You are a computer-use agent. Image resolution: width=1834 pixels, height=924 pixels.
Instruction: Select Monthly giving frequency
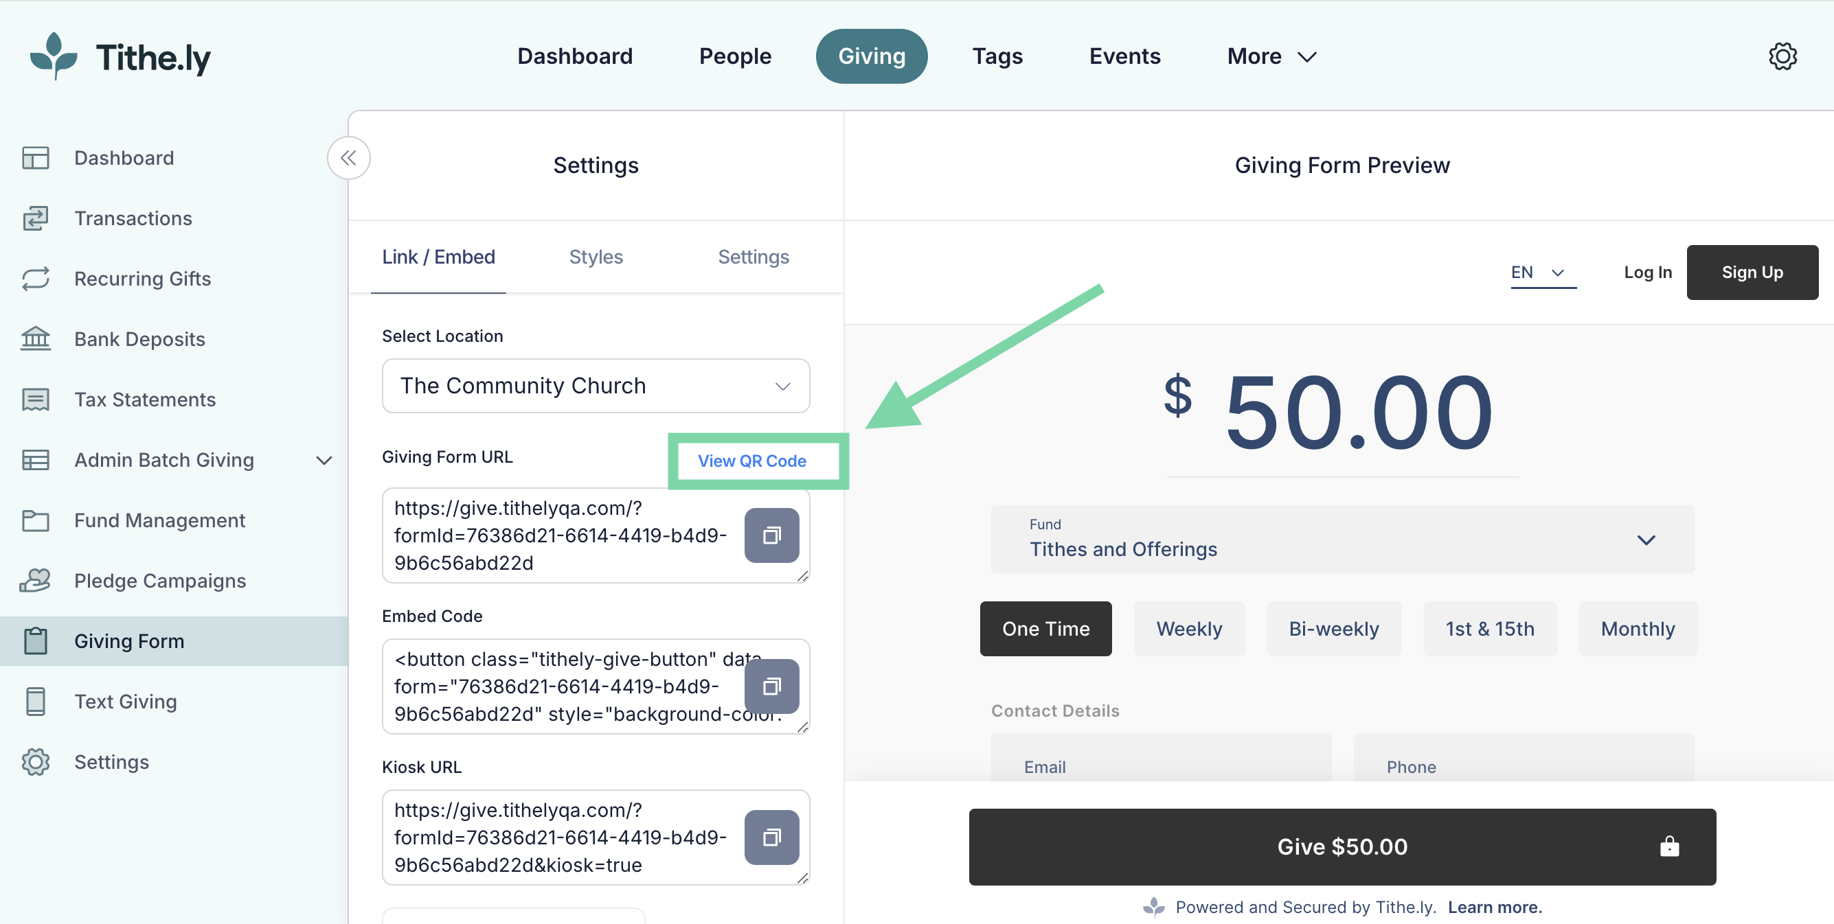click(x=1638, y=629)
